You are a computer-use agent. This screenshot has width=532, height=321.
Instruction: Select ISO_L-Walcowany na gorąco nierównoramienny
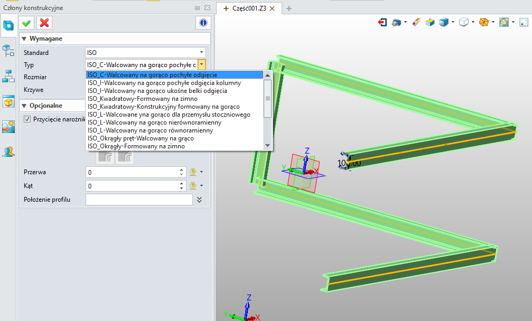[175, 122]
